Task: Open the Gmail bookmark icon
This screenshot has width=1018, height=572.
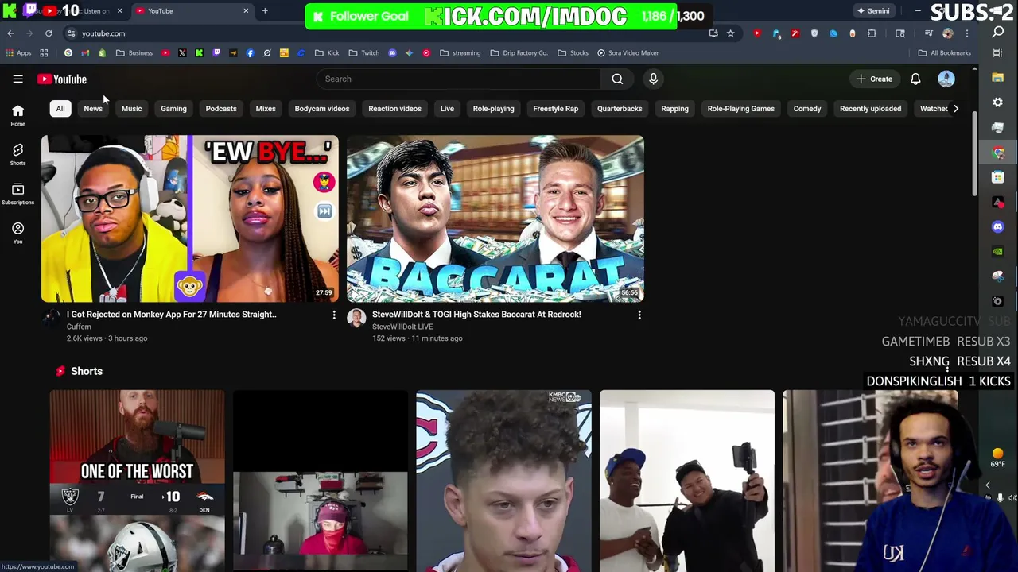Action: click(85, 53)
